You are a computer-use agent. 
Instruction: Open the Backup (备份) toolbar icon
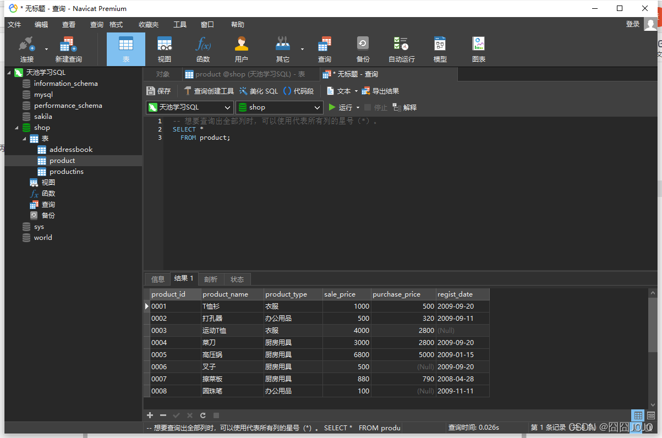tap(363, 50)
